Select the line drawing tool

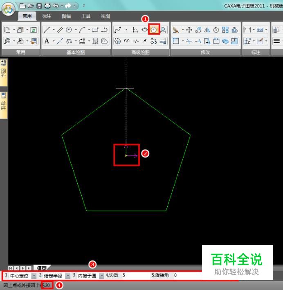tap(47, 30)
